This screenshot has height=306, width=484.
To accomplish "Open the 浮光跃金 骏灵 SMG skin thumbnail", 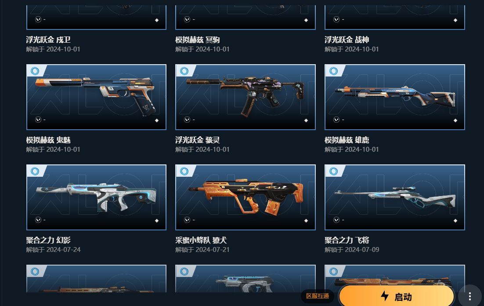I will tap(246, 97).
